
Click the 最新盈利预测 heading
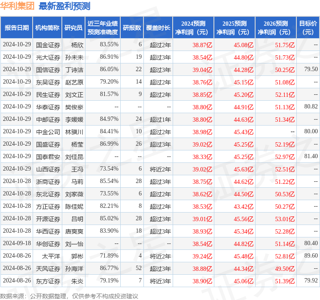64,6
